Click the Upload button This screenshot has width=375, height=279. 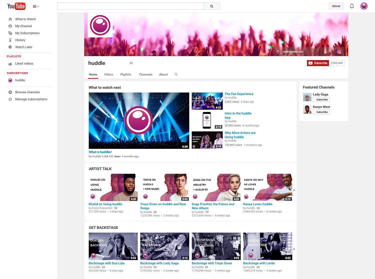[x=336, y=6]
